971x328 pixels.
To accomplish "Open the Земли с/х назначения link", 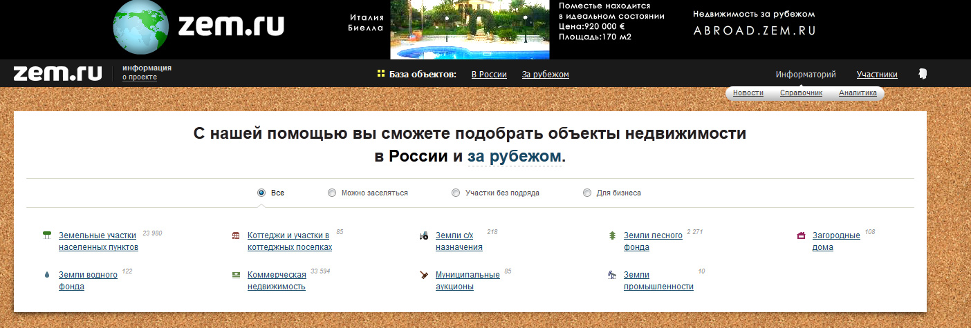I will click(459, 241).
